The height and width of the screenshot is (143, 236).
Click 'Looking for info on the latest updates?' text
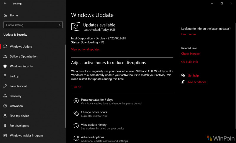pyautogui.click(x=206, y=29)
